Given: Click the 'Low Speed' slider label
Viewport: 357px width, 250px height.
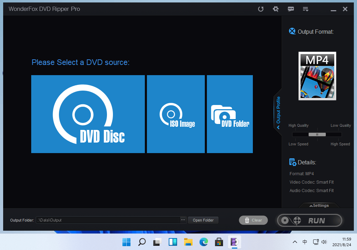Looking at the screenshot, I should 298,144.
